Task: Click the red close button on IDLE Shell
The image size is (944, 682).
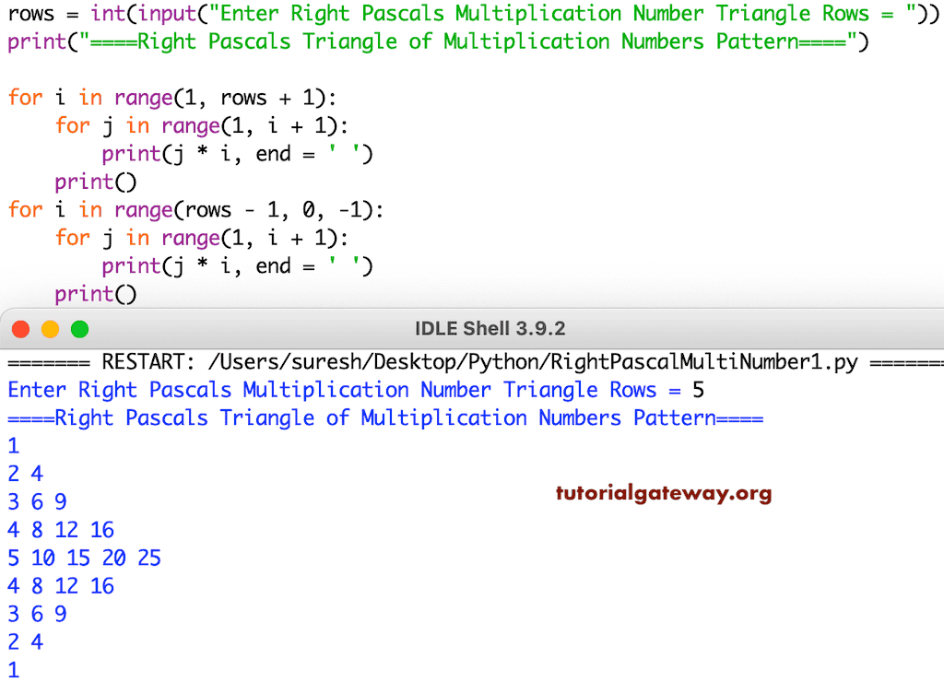Action: pyautogui.click(x=20, y=327)
